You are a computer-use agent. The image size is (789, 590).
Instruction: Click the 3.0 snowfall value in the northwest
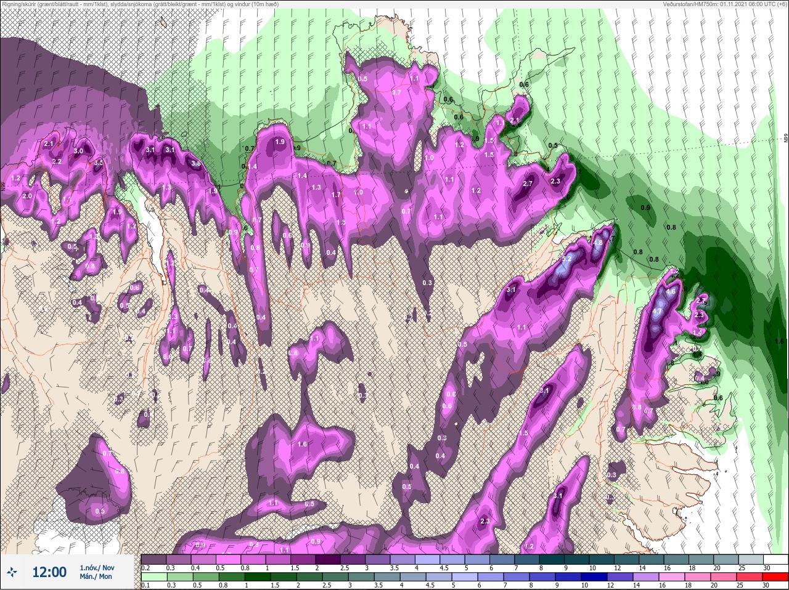point(78,151)
